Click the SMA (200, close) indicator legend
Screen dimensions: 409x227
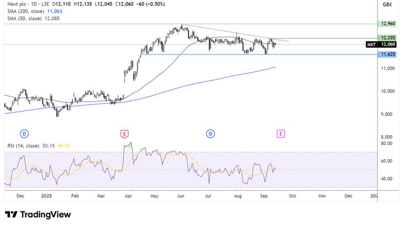tap(35, 11)
